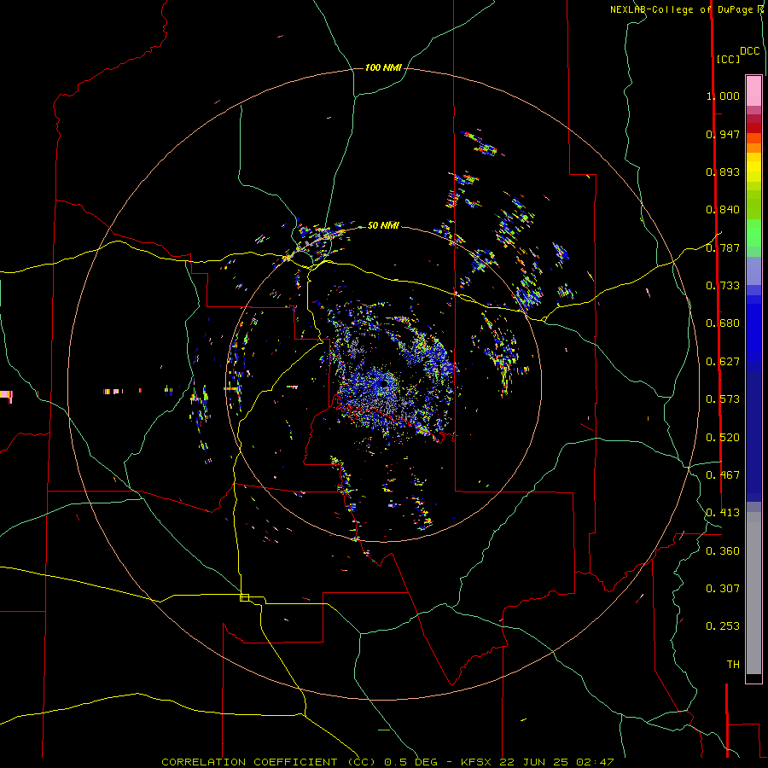Click the KFSX station identifier
This screenshot has width=768, height=768.
click(478, 762)
